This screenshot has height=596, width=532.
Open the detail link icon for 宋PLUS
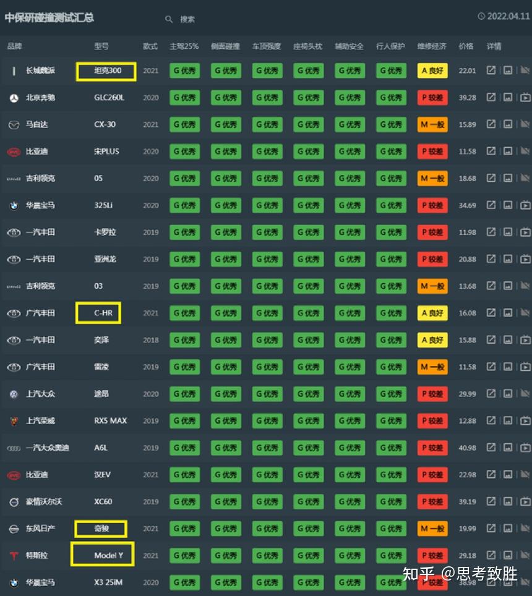coord(491,151)
